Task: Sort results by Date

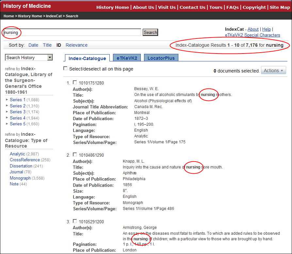Action: [33, 45]
